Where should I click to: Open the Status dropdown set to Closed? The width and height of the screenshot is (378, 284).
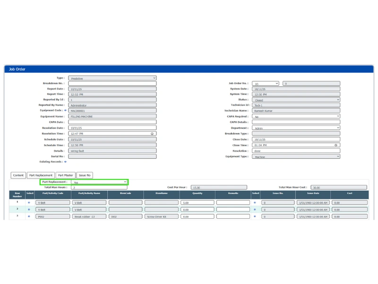pyautogui.click(x=296, y=100)
